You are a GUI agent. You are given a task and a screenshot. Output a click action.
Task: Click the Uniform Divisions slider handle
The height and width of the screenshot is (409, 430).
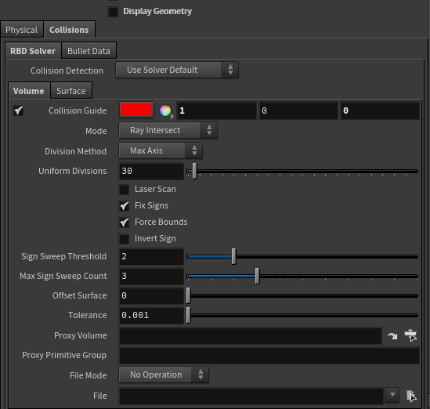point(194,171)
